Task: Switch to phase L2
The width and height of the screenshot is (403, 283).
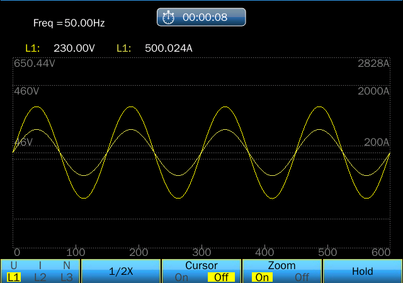Action: [40, 277]
